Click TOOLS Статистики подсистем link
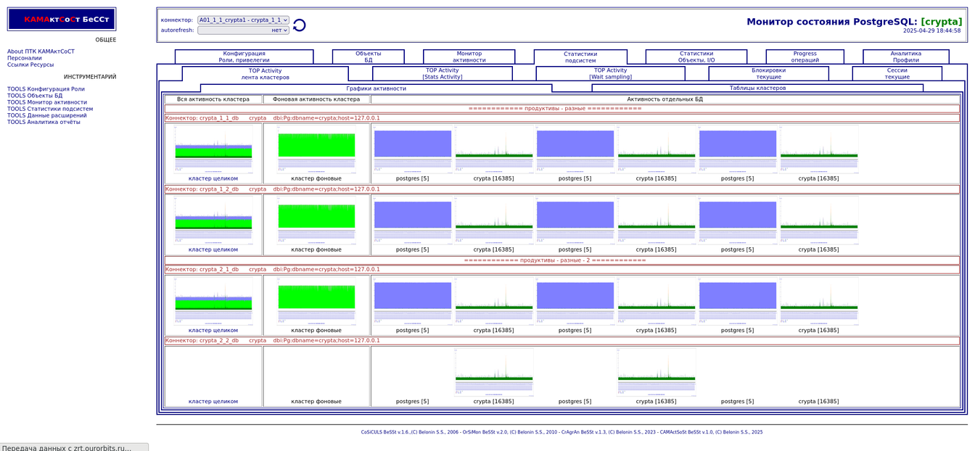975x451 pixels. [50, 109]
